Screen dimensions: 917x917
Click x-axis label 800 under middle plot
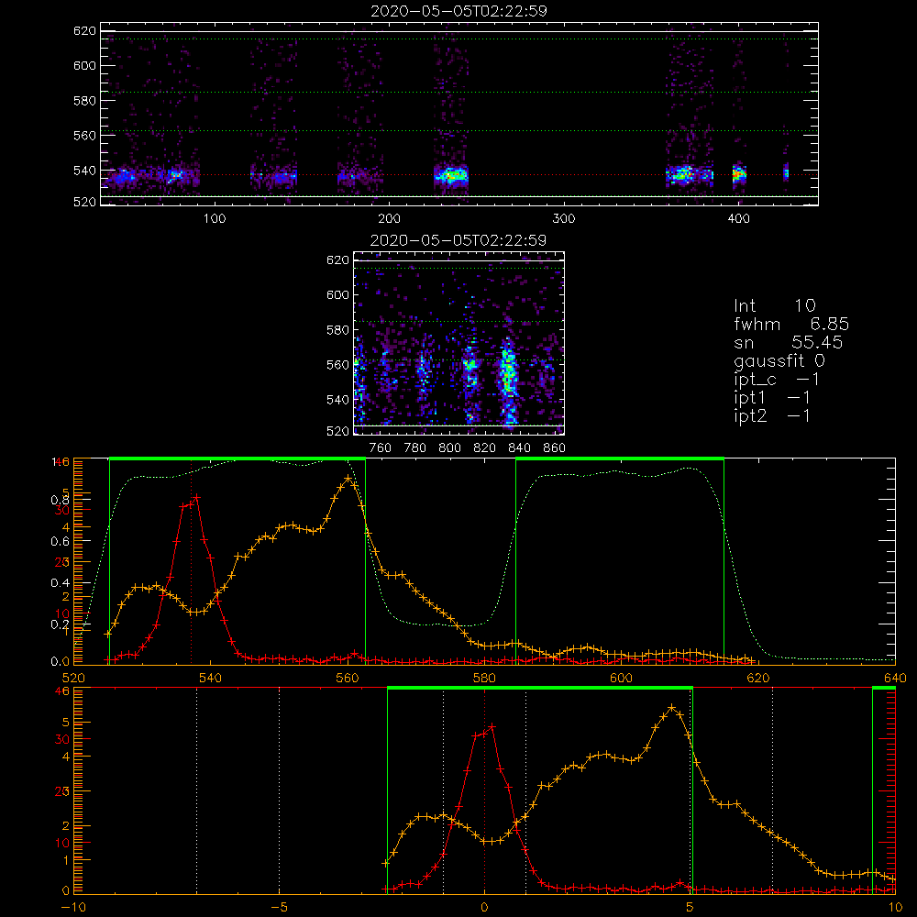click(x=449, y=448)
